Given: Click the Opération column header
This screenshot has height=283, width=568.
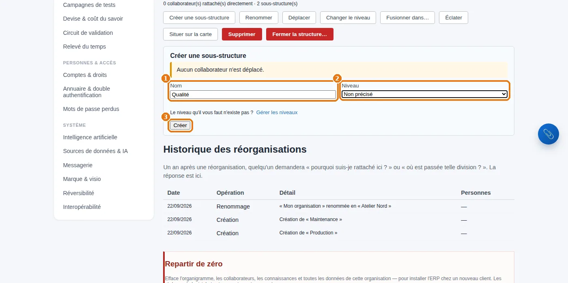Looking at the screenshot, I should click(230, 193).
